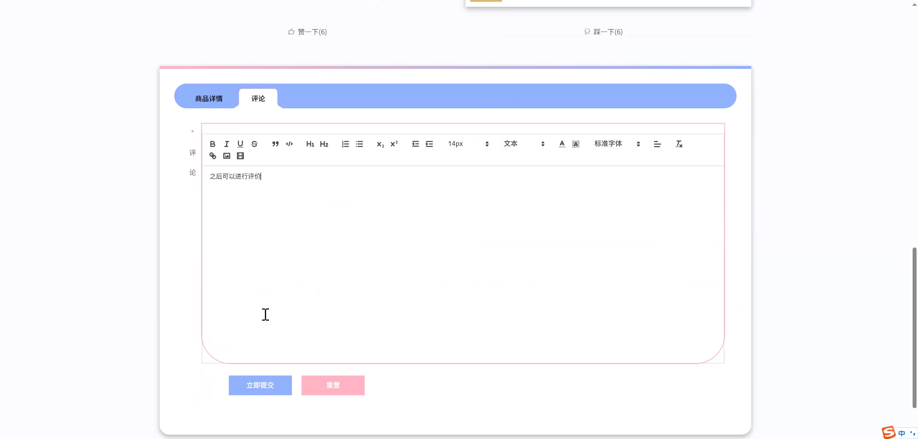Clear text formatting
Viewport: 918px width, 439px height.
tap(678, 144)
